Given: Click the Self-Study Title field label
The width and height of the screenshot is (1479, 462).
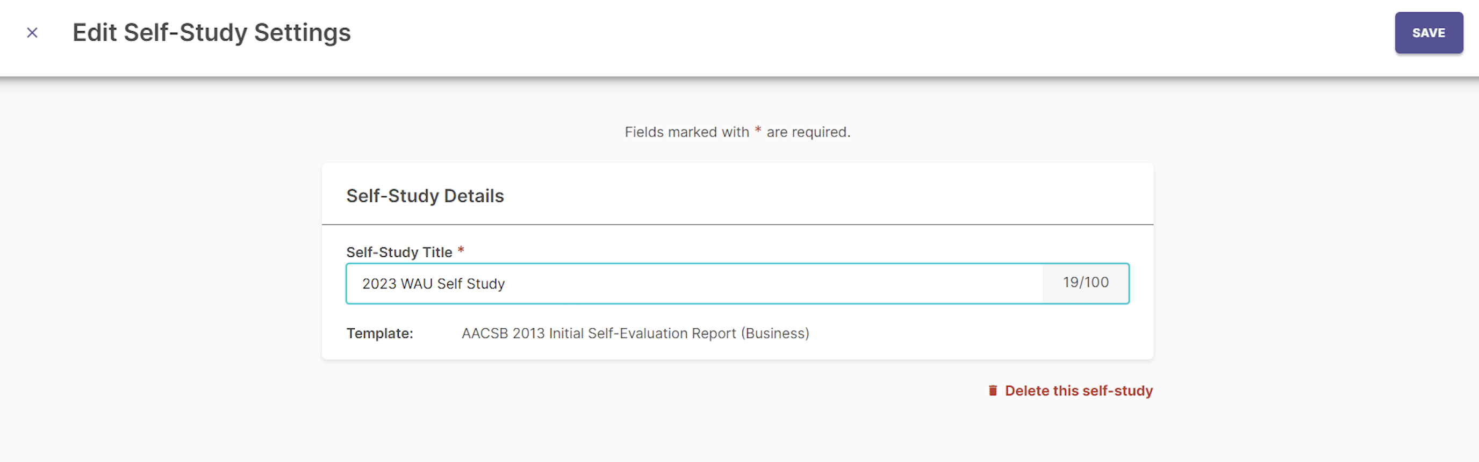Looking at the screenshot, I should pos(399,252).
